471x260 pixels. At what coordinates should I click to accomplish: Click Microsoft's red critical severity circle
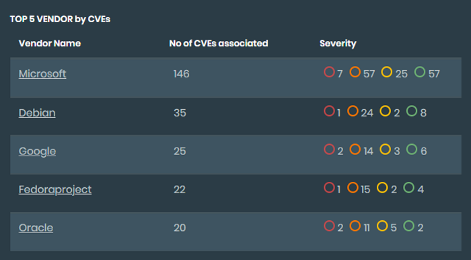pyautogui.click(x=329, y=72)
